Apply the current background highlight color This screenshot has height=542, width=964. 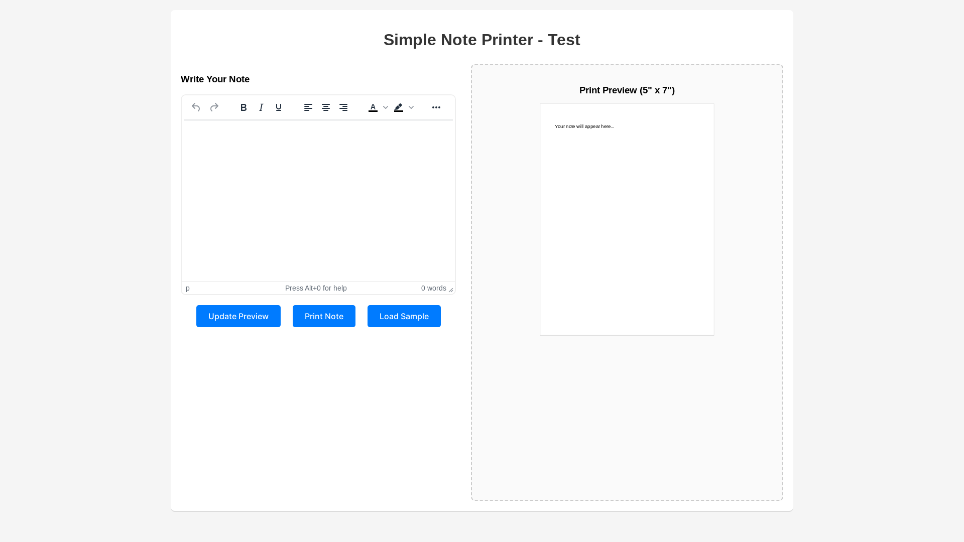point(399,107)
